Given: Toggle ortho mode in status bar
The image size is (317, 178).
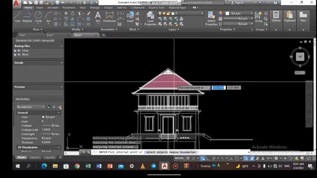Looking at the screenshot, I should 208,158.
